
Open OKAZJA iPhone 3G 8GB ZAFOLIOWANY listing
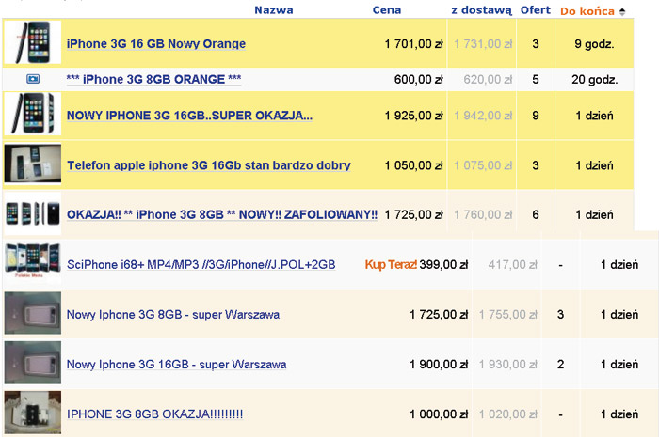pyautogui.click(x=221, y=215)
